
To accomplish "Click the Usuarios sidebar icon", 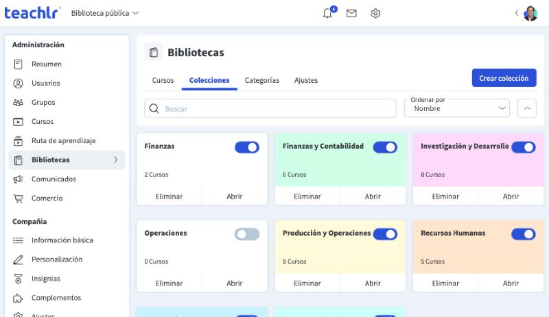I will [x=18, y=83].
